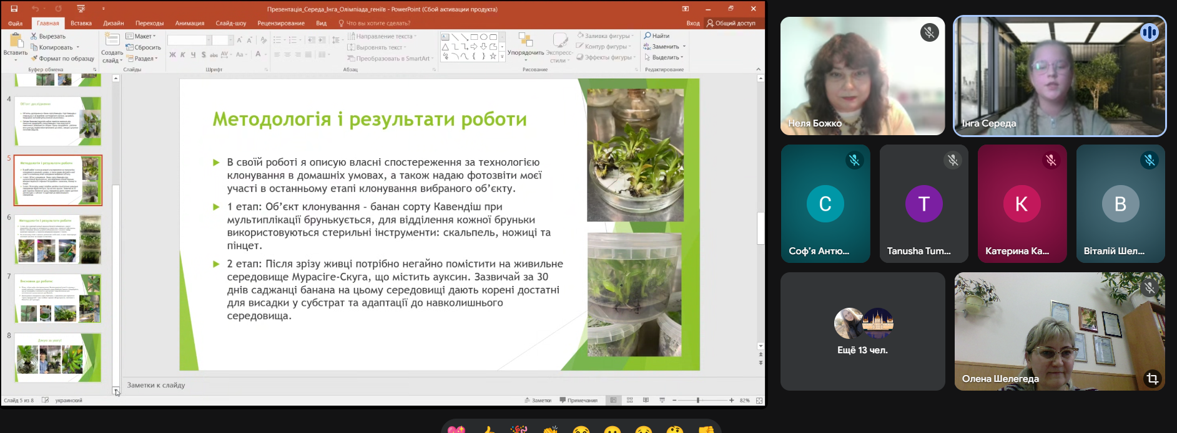
Task: Click the Общий доступ share button
Action: click(x=731, y=23)
